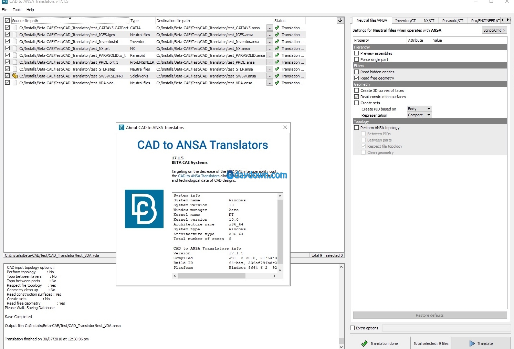
Task: Browse destination path for test_VDA.ansa
Action: pos(269,83)
